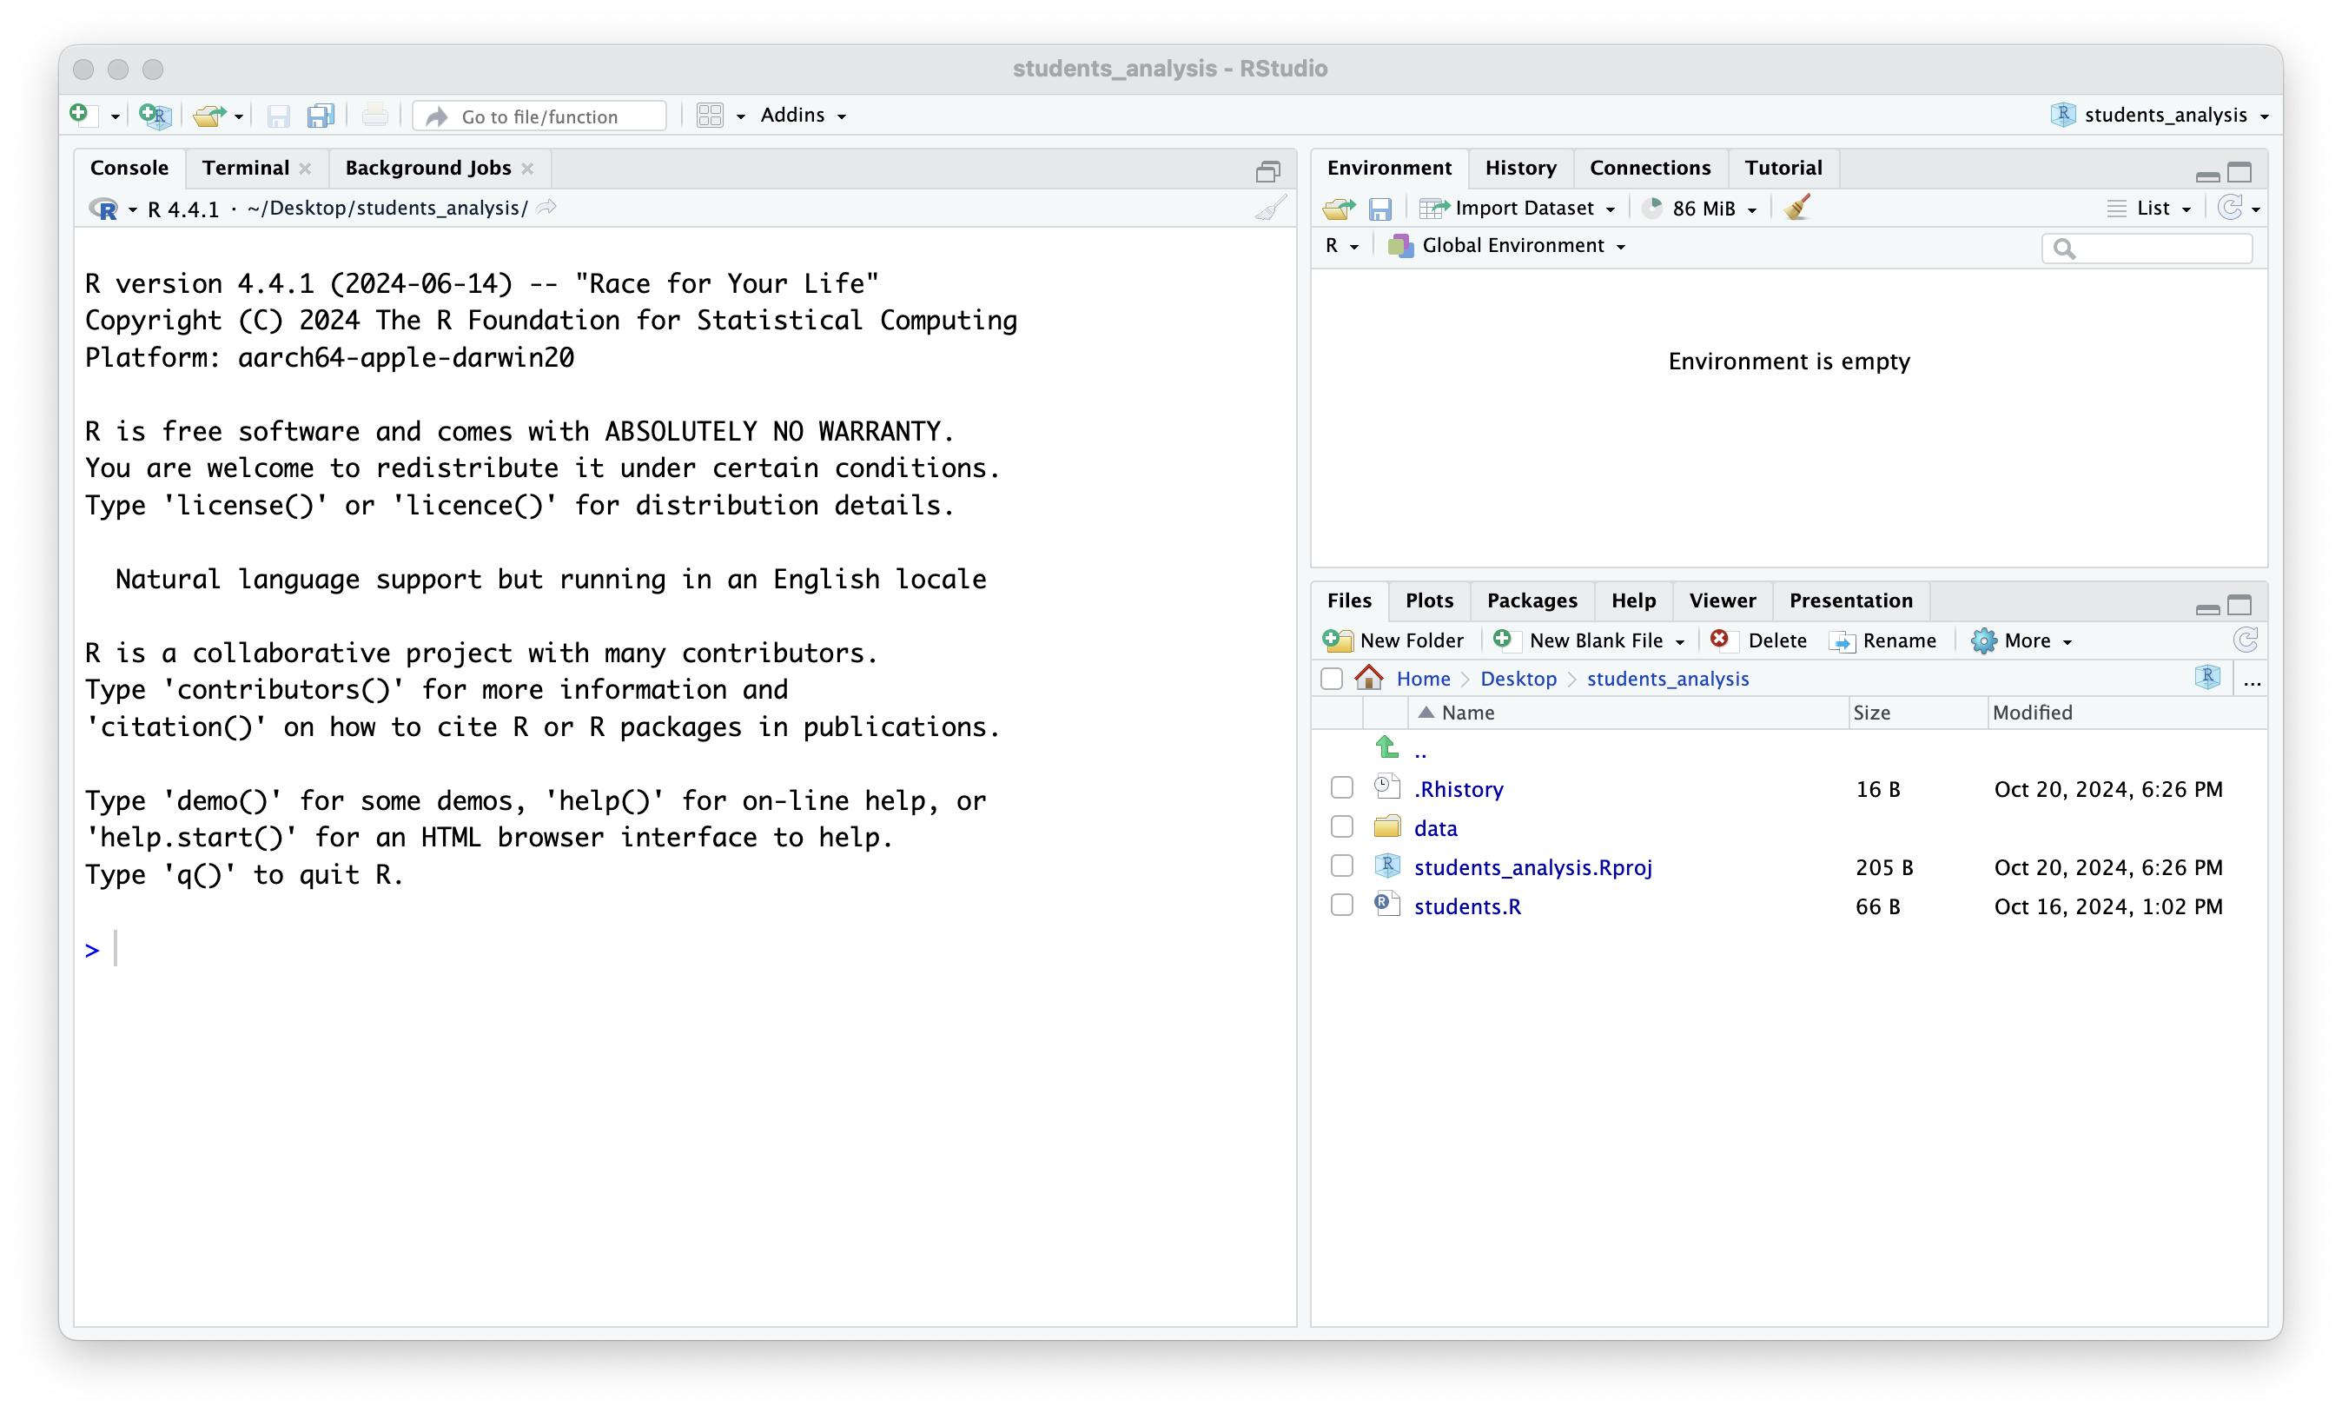Click the New Folder button
Screen dimensions: 2342x1413
point(1393,640)
